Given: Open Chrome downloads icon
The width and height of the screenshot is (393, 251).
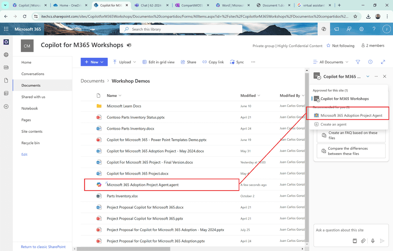Looking at the screenshot, I should click(368, 16).
